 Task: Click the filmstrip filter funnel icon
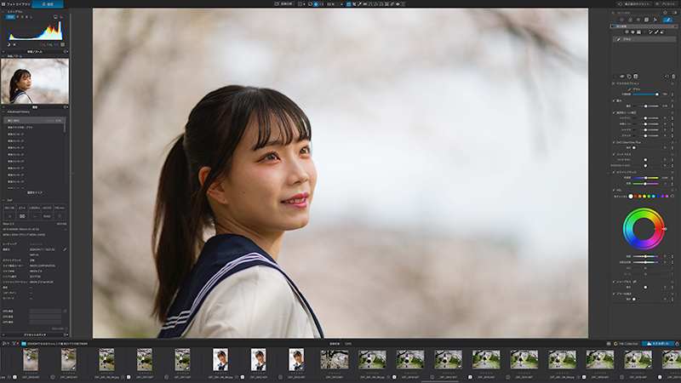pyautogui.click(x=14, y=344)
